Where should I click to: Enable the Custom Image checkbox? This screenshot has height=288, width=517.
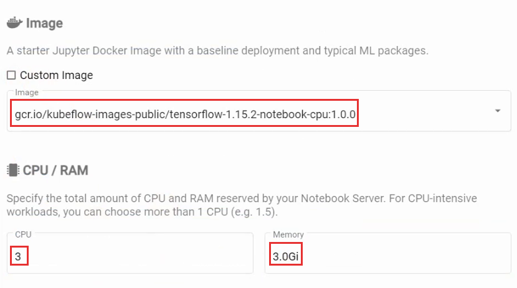tap(11, 75)
